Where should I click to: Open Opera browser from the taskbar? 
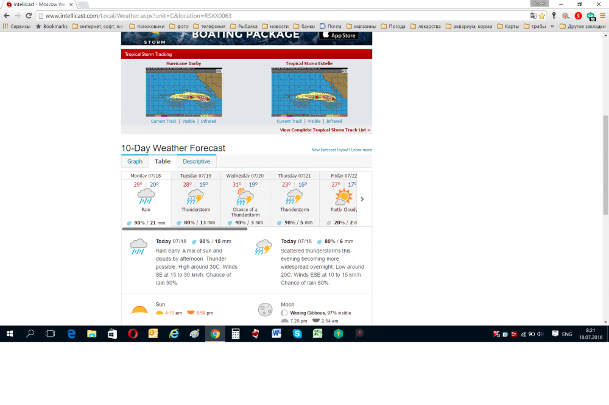[x=133, y=333]
